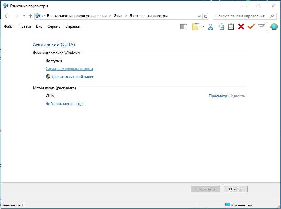Image resolution: width=281 pixels, height=209 pixels.
Task: Click the Сделать основным языком link
Action: 69,69
